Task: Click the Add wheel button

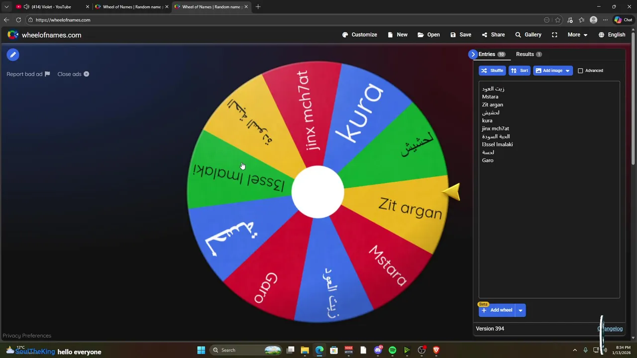Action: 497,310
